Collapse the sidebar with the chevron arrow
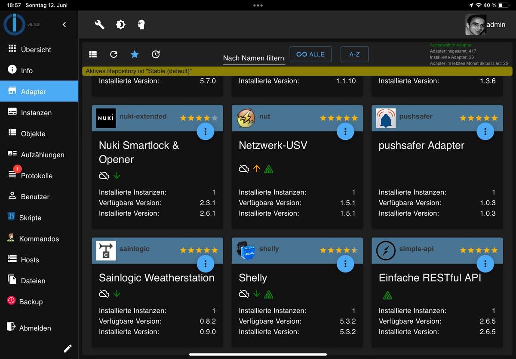Viewport: 516px width, 359px height. click(x=64, y=25)
